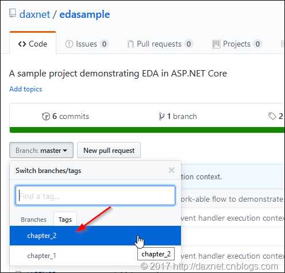Screen dimensions: 285x273
Task: Click the tag icon for releases count
Action: tap(272, 116)
